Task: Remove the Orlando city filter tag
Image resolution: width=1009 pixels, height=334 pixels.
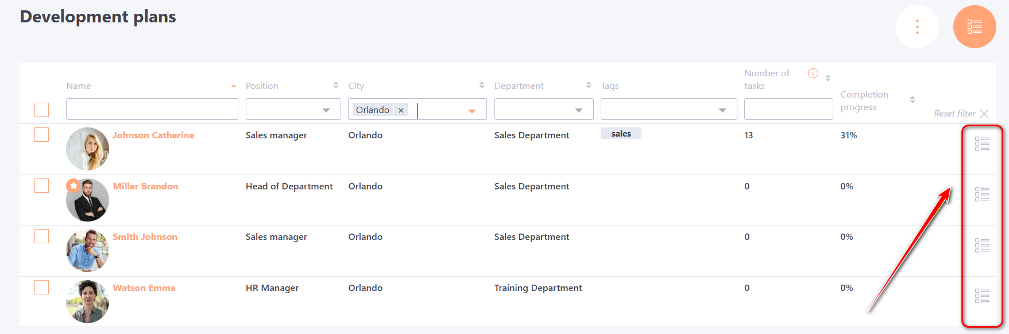Action: 401,110
